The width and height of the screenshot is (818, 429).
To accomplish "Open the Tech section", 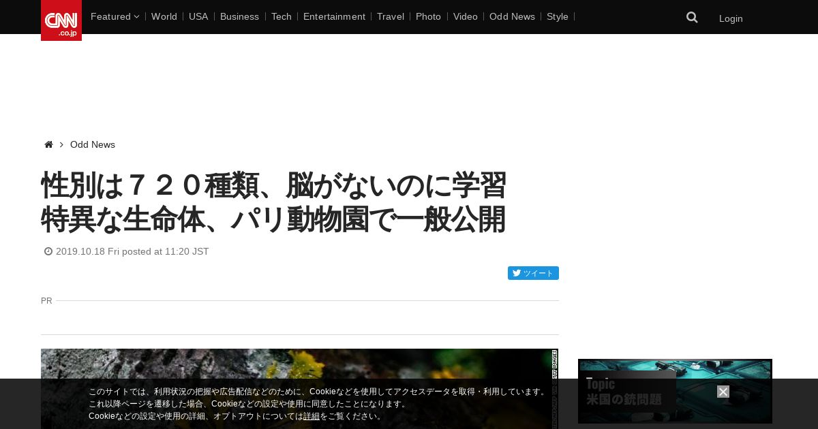I will (x=281, y=16).
